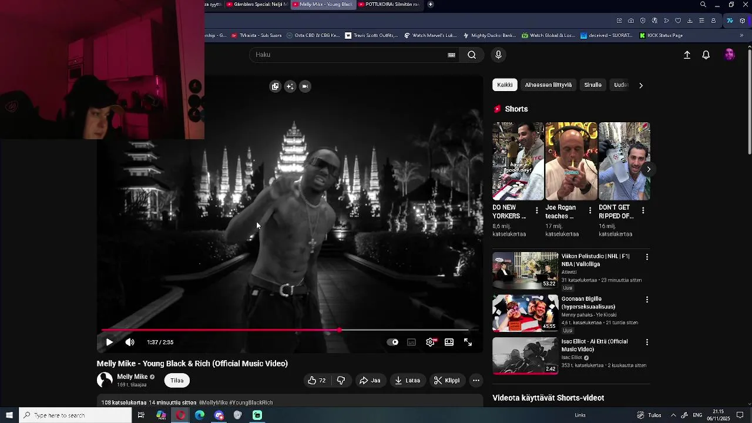The height and width of the screenshot is (423, 752).
Task: Mute the video with the speaker icon
Action: 130,342
